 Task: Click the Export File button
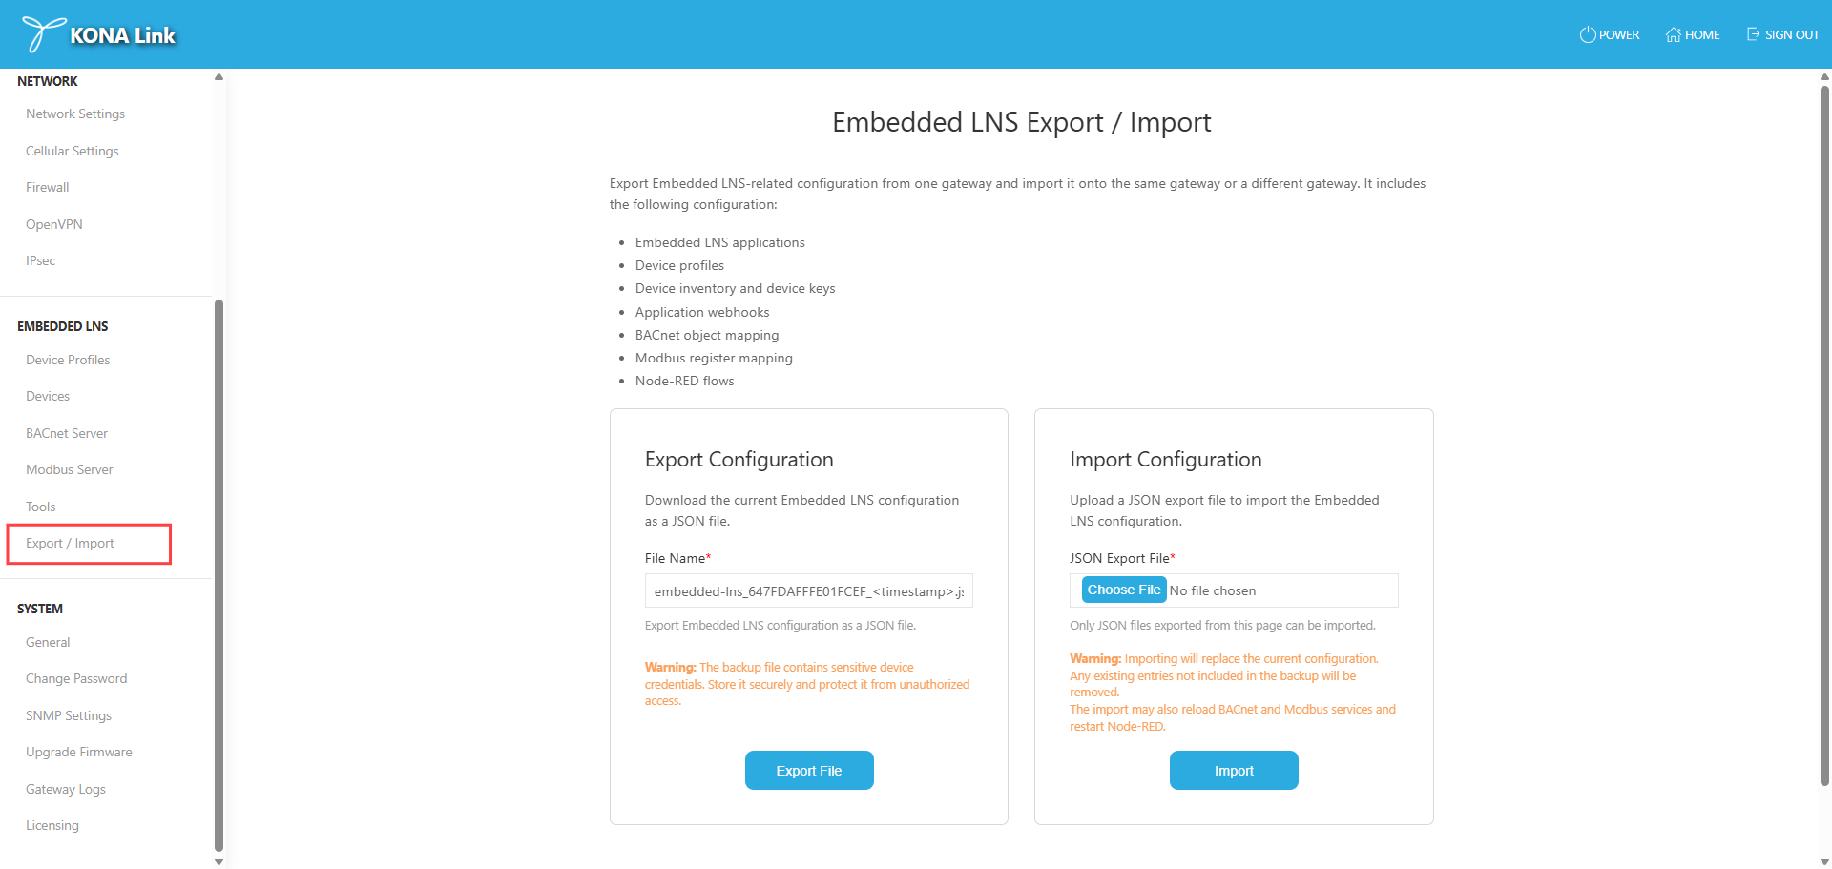(x=809, y=771)
